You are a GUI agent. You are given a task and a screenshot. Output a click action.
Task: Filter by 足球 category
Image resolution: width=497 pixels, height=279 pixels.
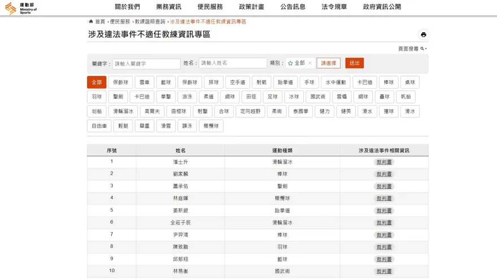click(x=273, y=97)
